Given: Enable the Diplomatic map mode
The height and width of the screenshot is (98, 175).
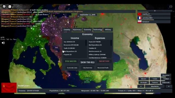Looking at the screenshot, I should click(x=166, y=82).
